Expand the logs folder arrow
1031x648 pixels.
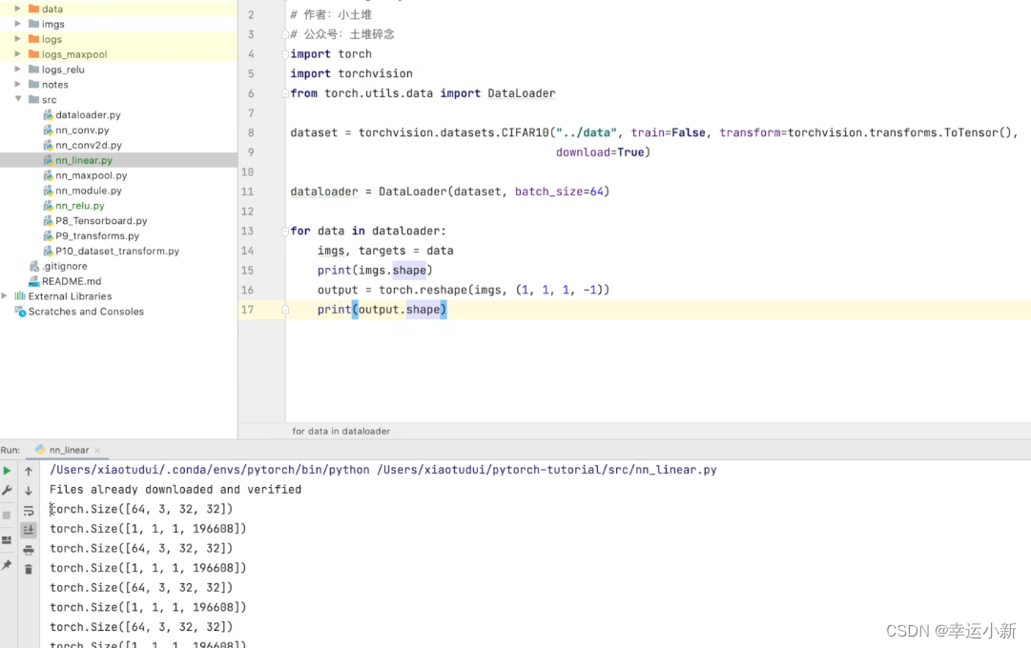18,39
